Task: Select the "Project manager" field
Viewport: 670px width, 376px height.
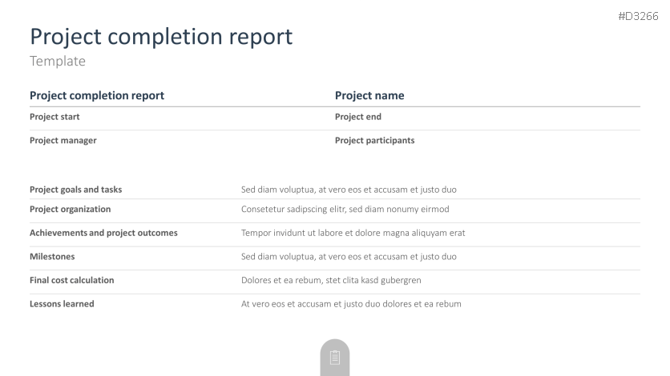Action: pos(63,140)
